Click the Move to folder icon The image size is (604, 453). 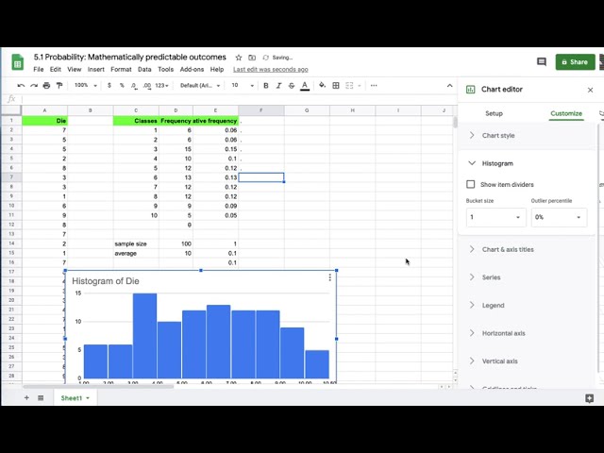(252, 58)
